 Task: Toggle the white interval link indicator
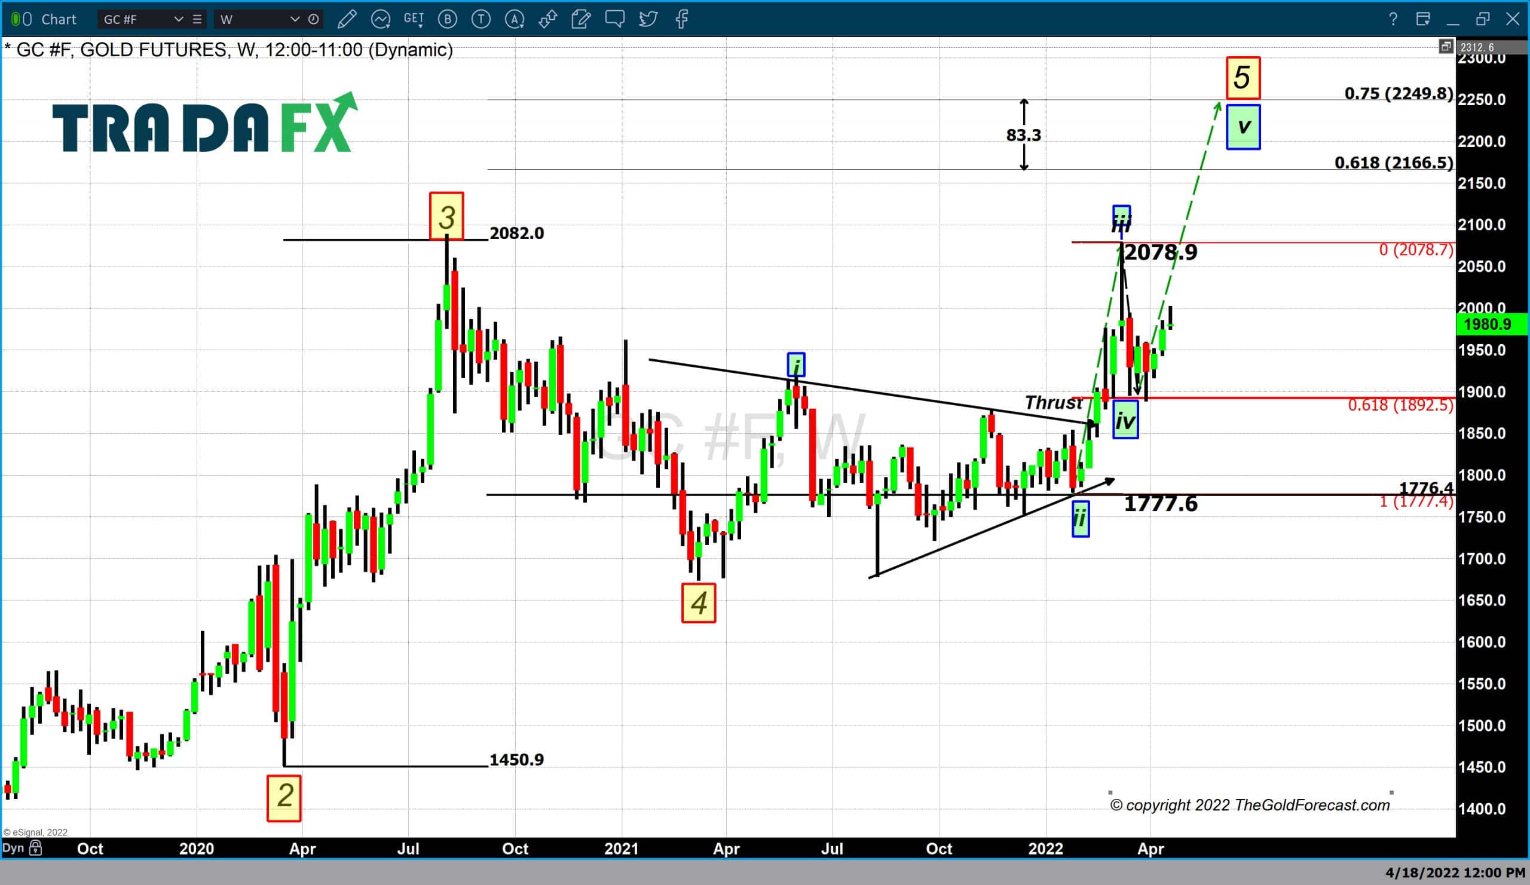(27, 20)
